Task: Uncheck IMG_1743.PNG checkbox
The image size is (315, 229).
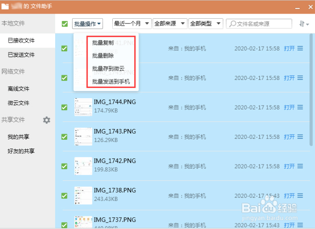Action: coord(64,137)
